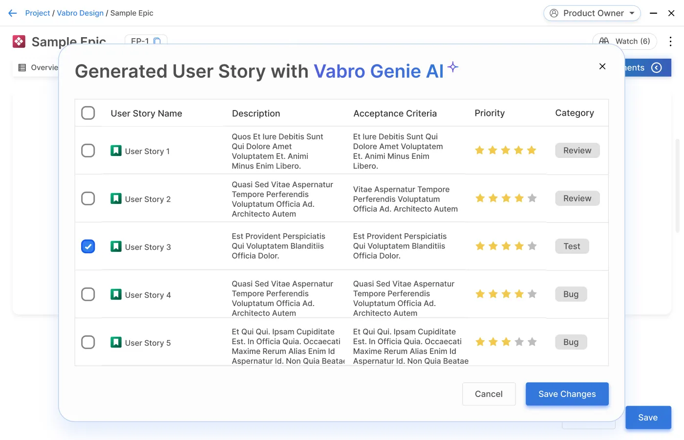Click the Save button behind the dialog

click(648, 418)
